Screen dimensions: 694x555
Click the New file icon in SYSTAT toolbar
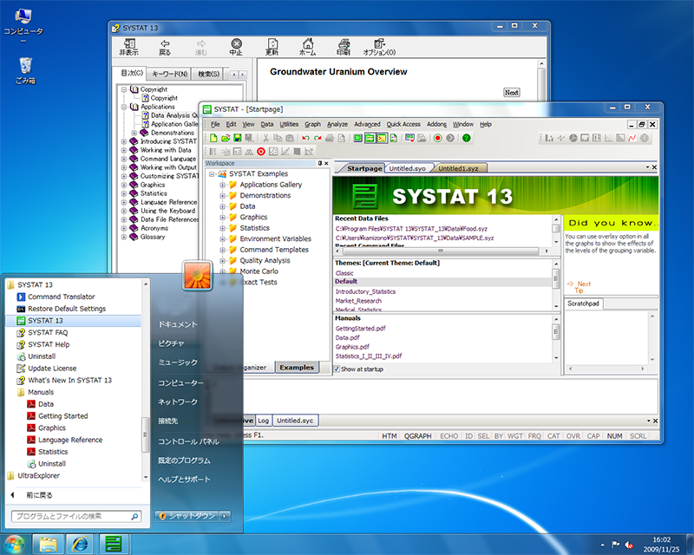tap(213, 138)
